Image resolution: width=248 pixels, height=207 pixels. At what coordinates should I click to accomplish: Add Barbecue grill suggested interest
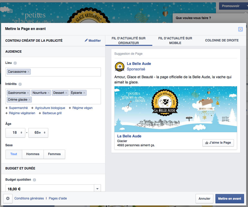[x=50, y=113]
